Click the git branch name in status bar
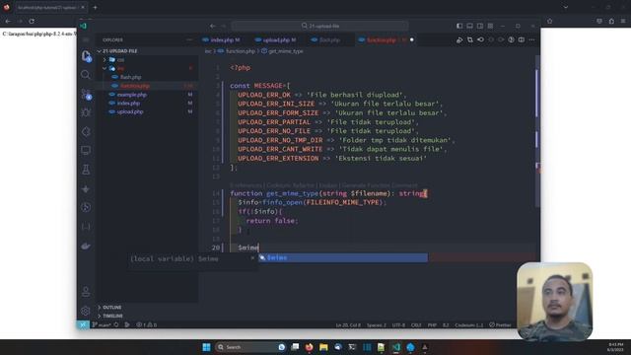The width and height of the screenshot is (631, 355). pos(102,324)
